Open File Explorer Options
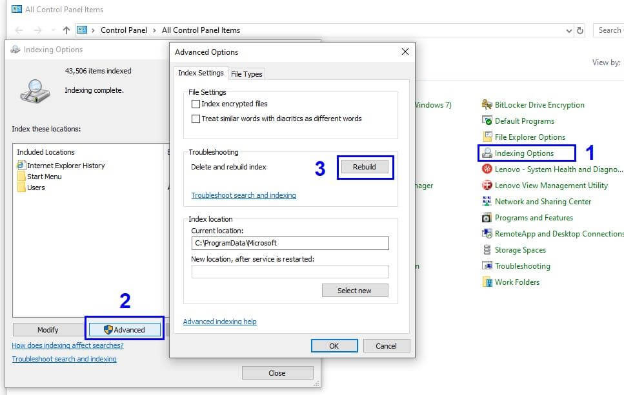Image resolution: width=624 pixels, height=395 pixels. pyautogui.click(x=527, y=137)
